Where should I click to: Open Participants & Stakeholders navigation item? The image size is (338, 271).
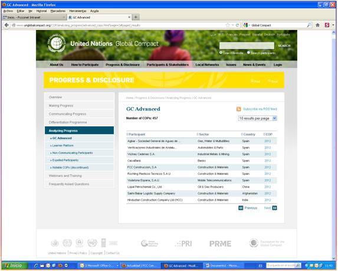168,65
